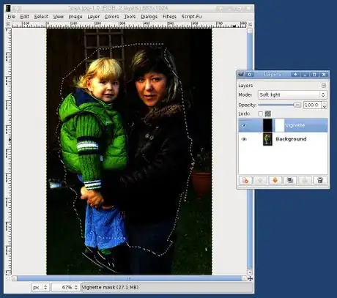Select the Vignette layer name
Image resolution: width=337 pixels, height=298 pixels.
pos(295,125)
